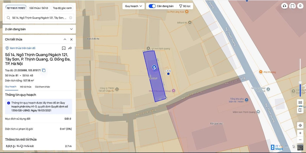
Task: Open the split map compare tool
Action: [300, 110]
